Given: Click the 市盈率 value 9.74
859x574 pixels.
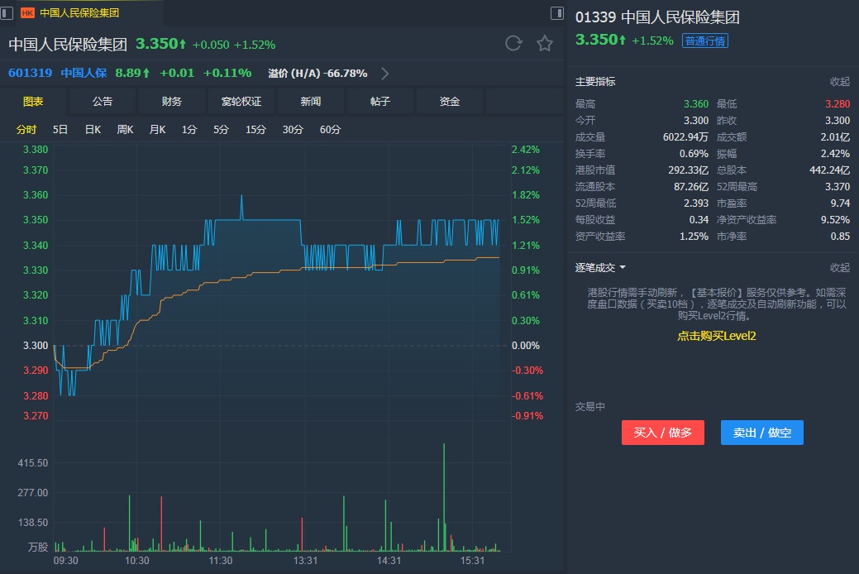Looking at the screenshot, I should (840, 203).
